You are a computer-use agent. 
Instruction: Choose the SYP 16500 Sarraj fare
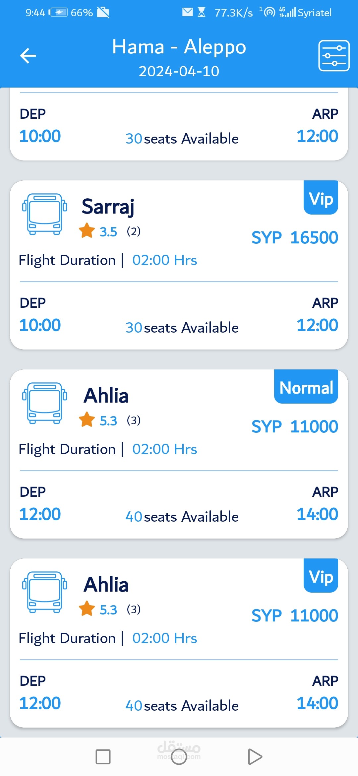(295, 237)
